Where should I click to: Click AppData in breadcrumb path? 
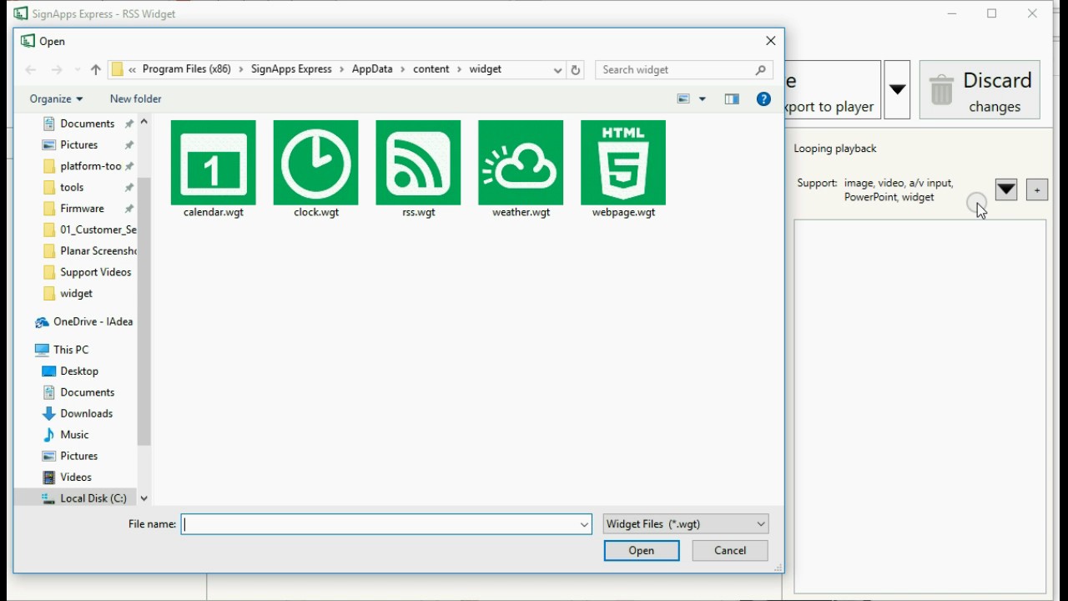372,69
